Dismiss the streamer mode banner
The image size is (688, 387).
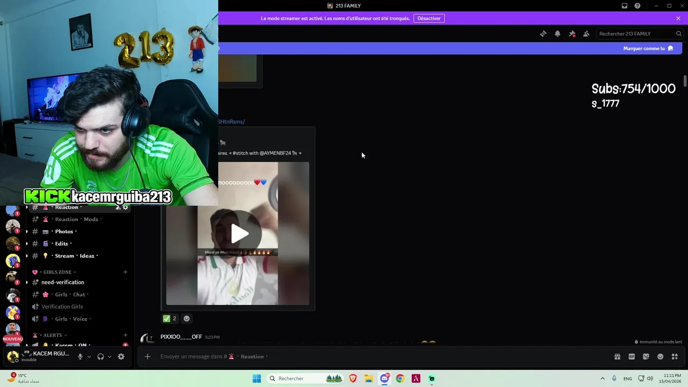click(x=678, y=18)
